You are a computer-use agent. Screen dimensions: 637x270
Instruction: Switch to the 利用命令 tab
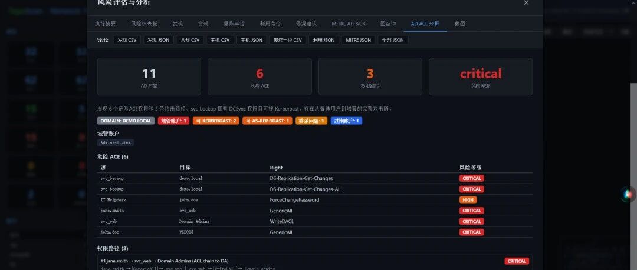270,24
